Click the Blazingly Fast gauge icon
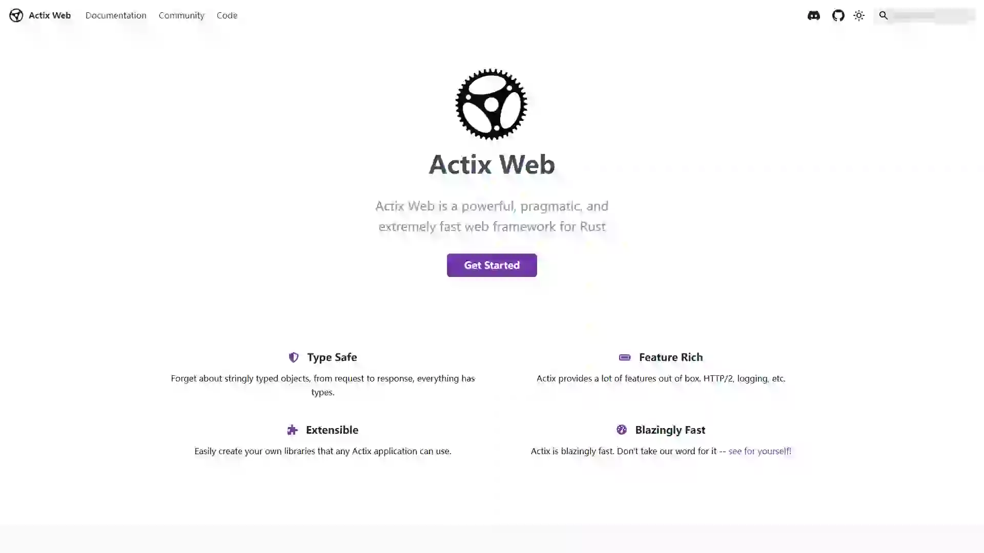This screenshot has width=984, height=553. 622,430
